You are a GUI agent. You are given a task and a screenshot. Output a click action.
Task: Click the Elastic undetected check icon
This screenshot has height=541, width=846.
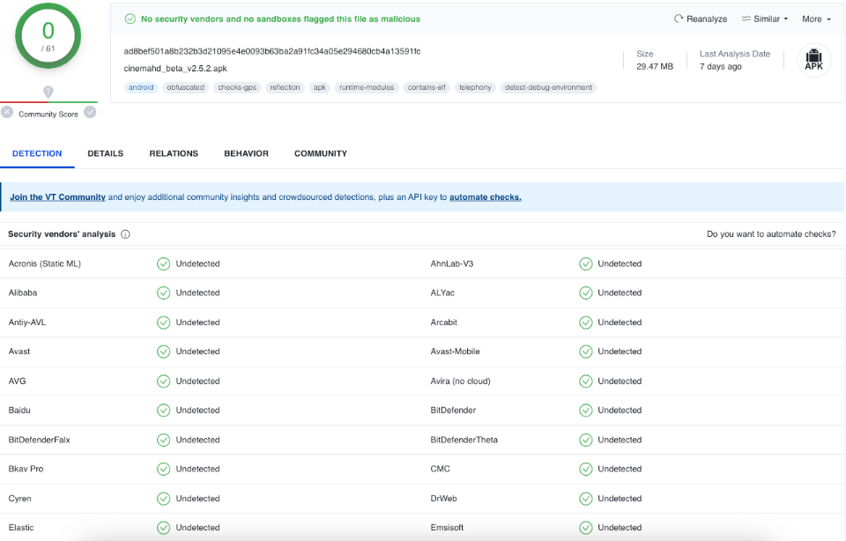coord(164,528)
